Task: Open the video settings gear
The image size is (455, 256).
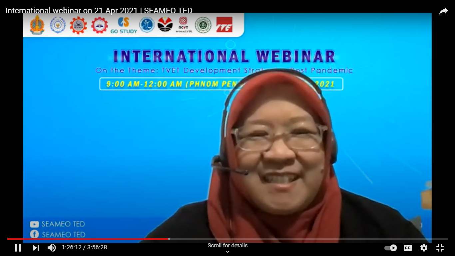Action: point(424,248)
